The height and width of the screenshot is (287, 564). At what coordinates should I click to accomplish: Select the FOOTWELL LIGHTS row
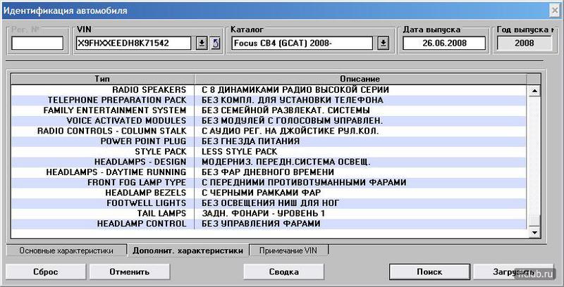[x=269, y=203]
